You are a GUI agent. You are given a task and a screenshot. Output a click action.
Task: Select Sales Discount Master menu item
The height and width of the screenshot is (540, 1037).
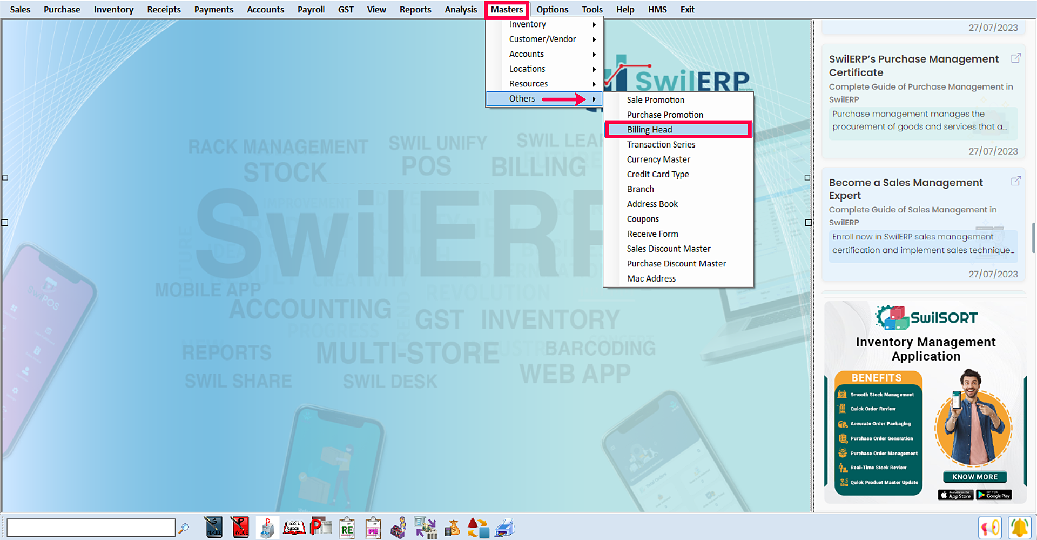pyautogui.click(x=678, y=249)
